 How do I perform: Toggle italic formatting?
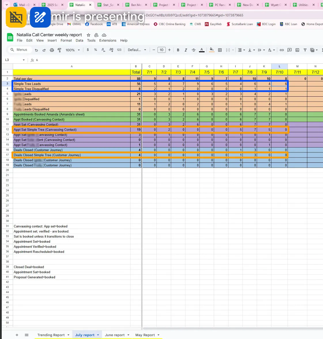[186, 50]
